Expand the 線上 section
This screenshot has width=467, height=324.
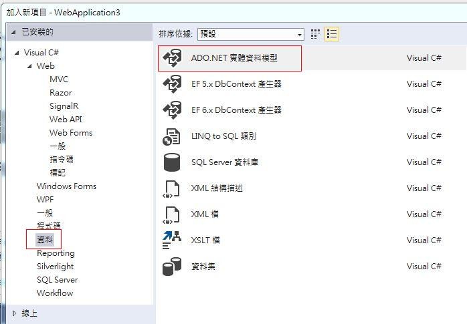click(x=14, y=313)
